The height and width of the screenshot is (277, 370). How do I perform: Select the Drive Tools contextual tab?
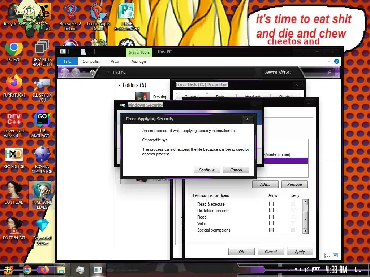point(139,52)
